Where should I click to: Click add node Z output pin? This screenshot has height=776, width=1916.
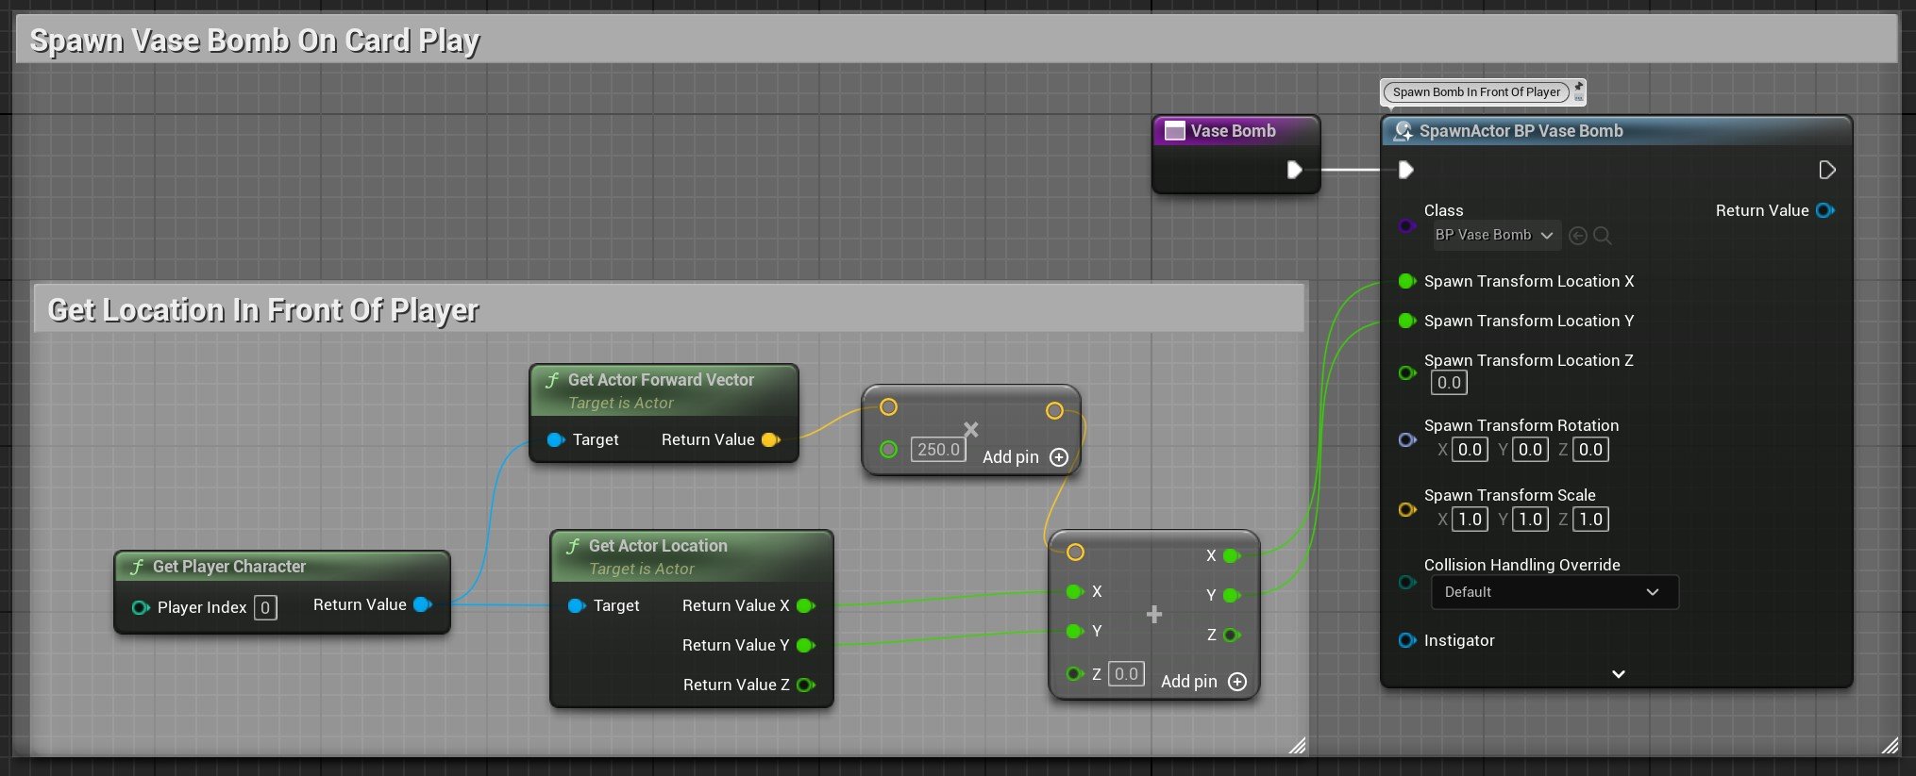coord(1232,635)
